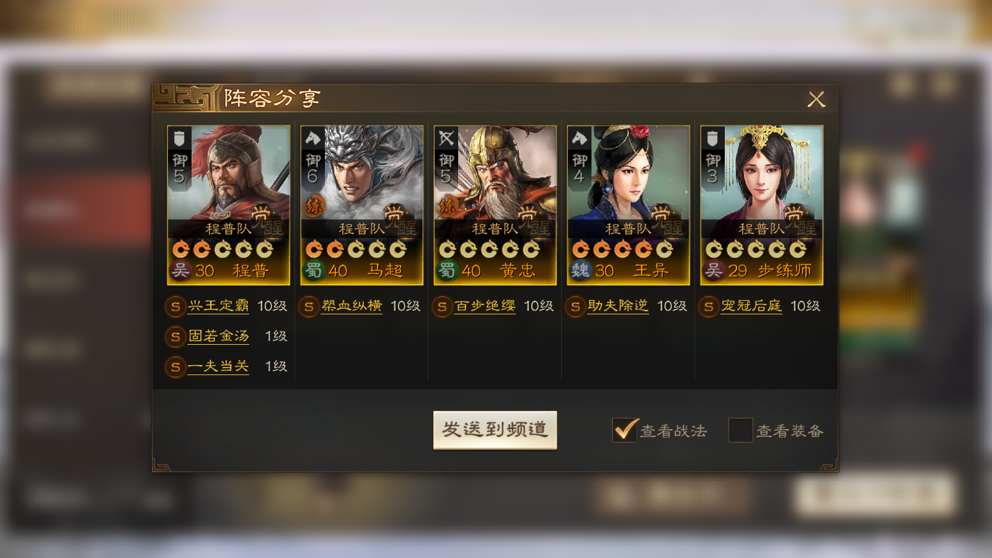Click the S icon beside 宠冠后庭

click(709, 306)
